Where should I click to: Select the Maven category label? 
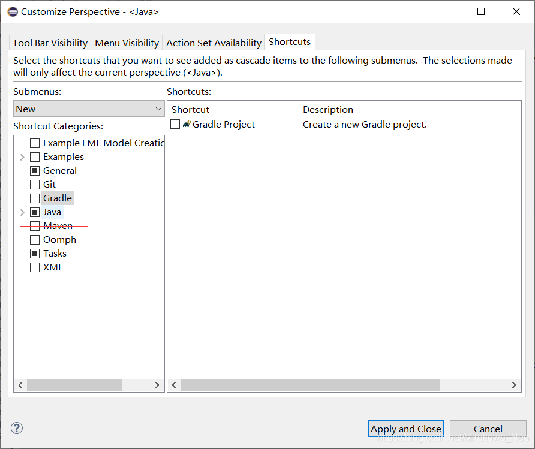tap(58, 225)
